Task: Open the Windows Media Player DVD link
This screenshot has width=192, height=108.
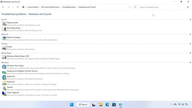Action: point(18,56)
